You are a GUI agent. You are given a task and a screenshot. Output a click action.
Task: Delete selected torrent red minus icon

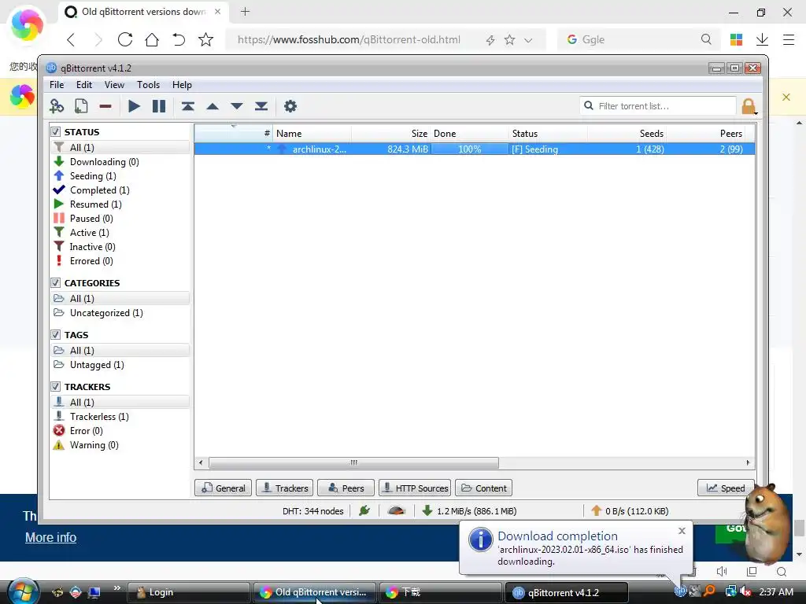pos(105,106)
